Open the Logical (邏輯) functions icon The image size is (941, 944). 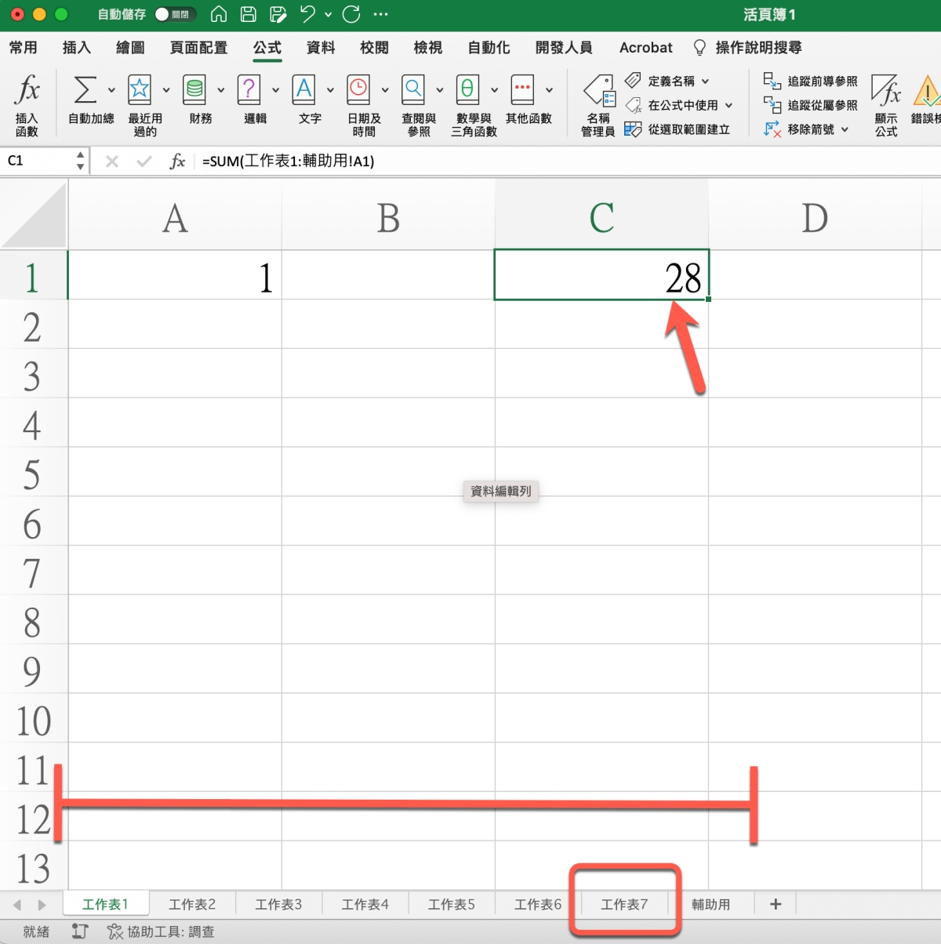coord(249,90)
